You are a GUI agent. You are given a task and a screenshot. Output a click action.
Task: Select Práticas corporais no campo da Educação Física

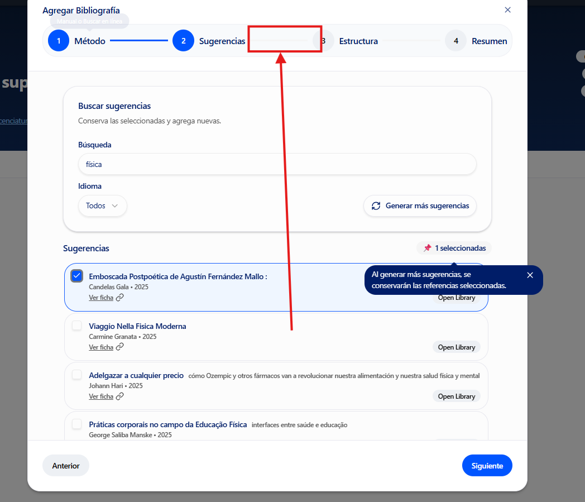click(77, 424)
